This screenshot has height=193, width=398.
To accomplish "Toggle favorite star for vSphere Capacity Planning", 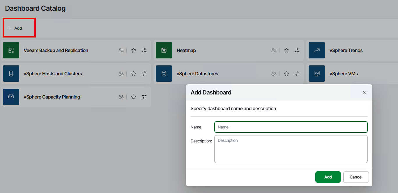I will 134,97.
